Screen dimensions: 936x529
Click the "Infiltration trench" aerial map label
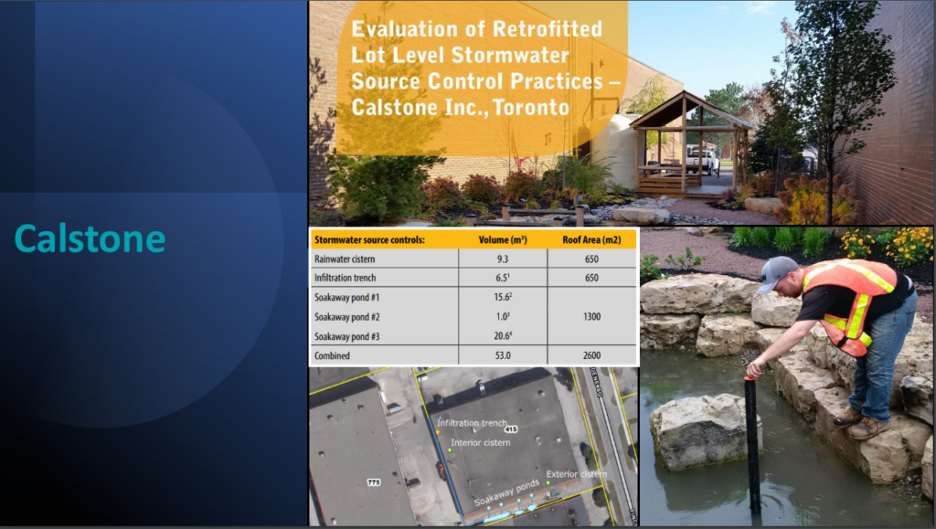point(472,423)
